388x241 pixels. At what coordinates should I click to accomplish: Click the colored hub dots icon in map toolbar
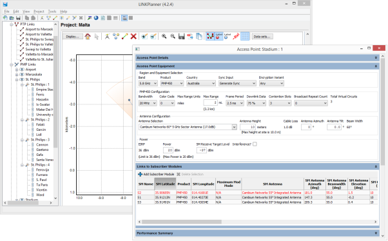tap(116, 36)
